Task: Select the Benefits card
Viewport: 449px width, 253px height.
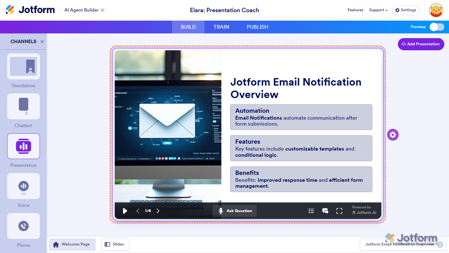Action: tap(301, 179)
